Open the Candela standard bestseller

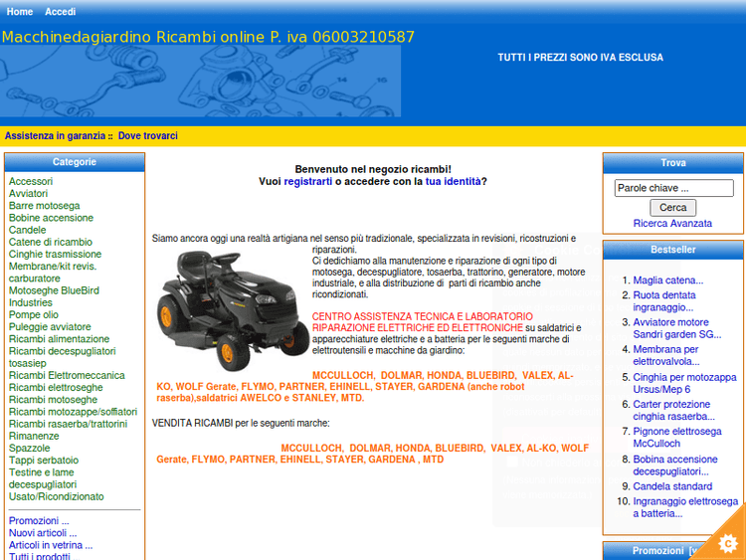coord(672,486)
